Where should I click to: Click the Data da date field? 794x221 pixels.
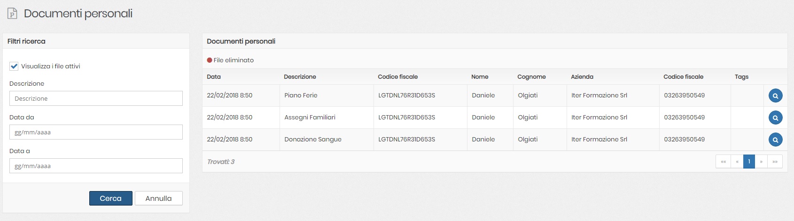[96, 132]
